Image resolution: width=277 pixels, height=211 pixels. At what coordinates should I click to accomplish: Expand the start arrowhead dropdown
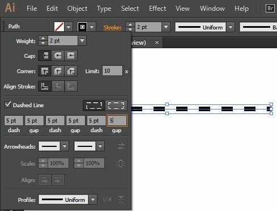coord(65,146)
